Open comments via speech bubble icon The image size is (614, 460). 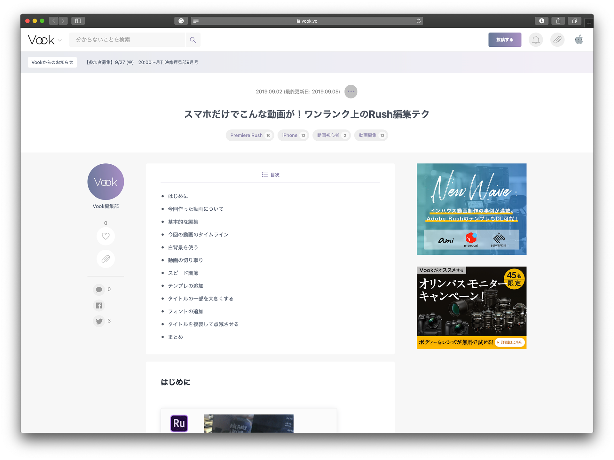click(x=99, y=290)
